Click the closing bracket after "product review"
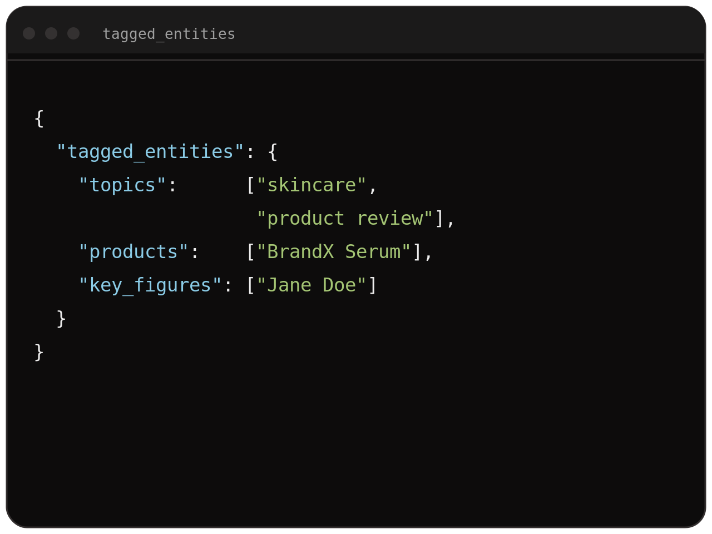 (439, 219)
